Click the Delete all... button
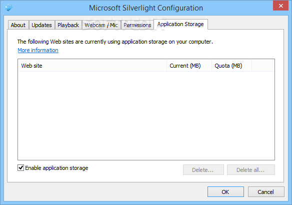This screenshot has width=292, height=205. (x=251, y=170)
